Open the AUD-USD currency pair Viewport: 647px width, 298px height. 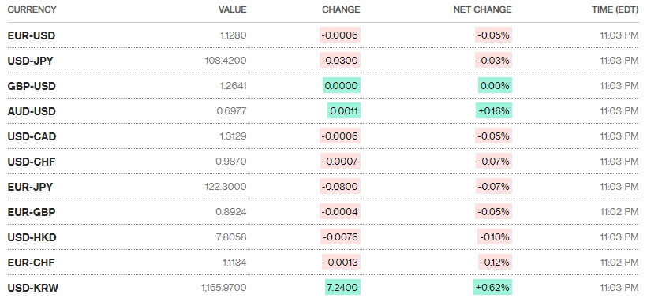[32, 111]
